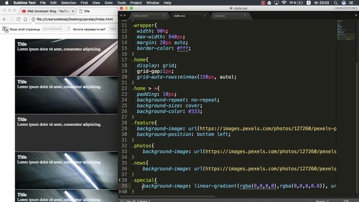
Task: Open the Edit menu
Action: click(53, 3)
